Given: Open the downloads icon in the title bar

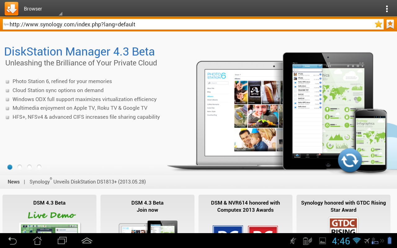Looking at the screenshot, I should coord(11,9).
